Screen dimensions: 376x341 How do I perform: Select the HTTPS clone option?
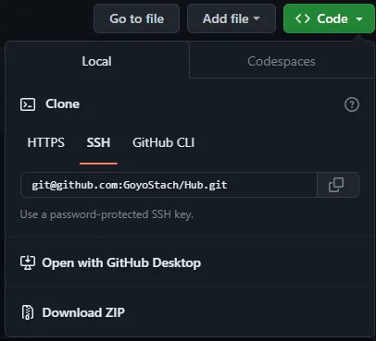(45, 142)
